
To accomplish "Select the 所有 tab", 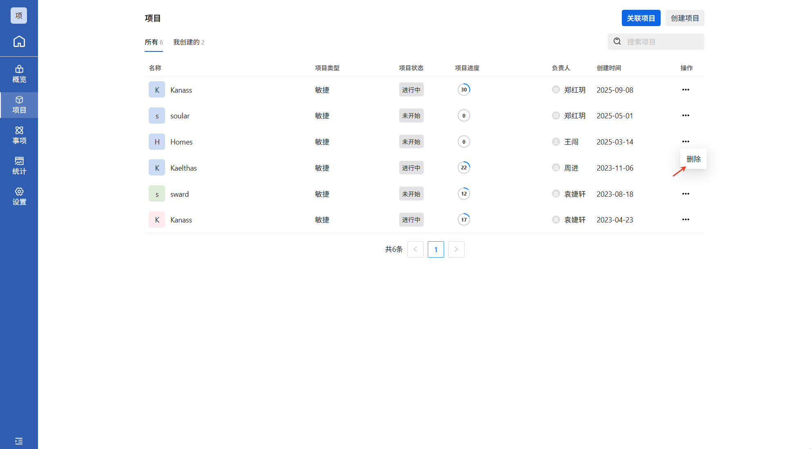I will pyautogui.click(x=153, y=42).
